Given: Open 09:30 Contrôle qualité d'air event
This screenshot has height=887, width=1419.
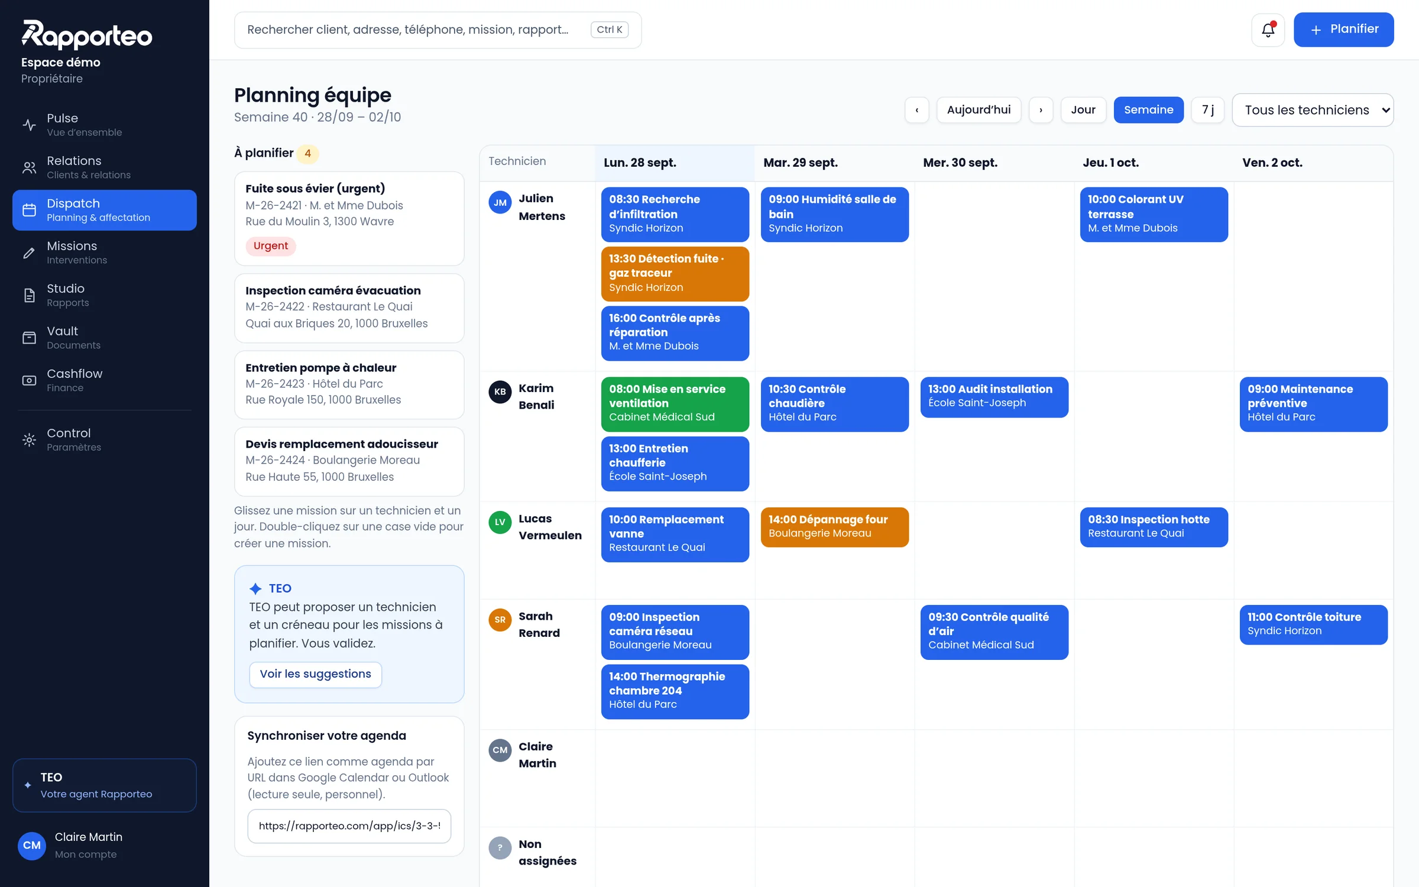Looking at the screenshot, I should click(994, 632).
